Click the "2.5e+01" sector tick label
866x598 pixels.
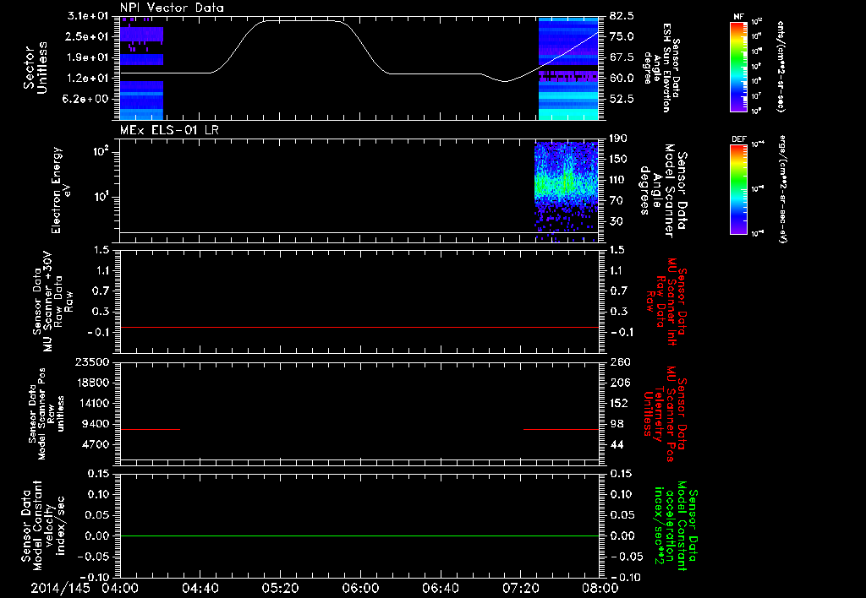coord(88,36)
